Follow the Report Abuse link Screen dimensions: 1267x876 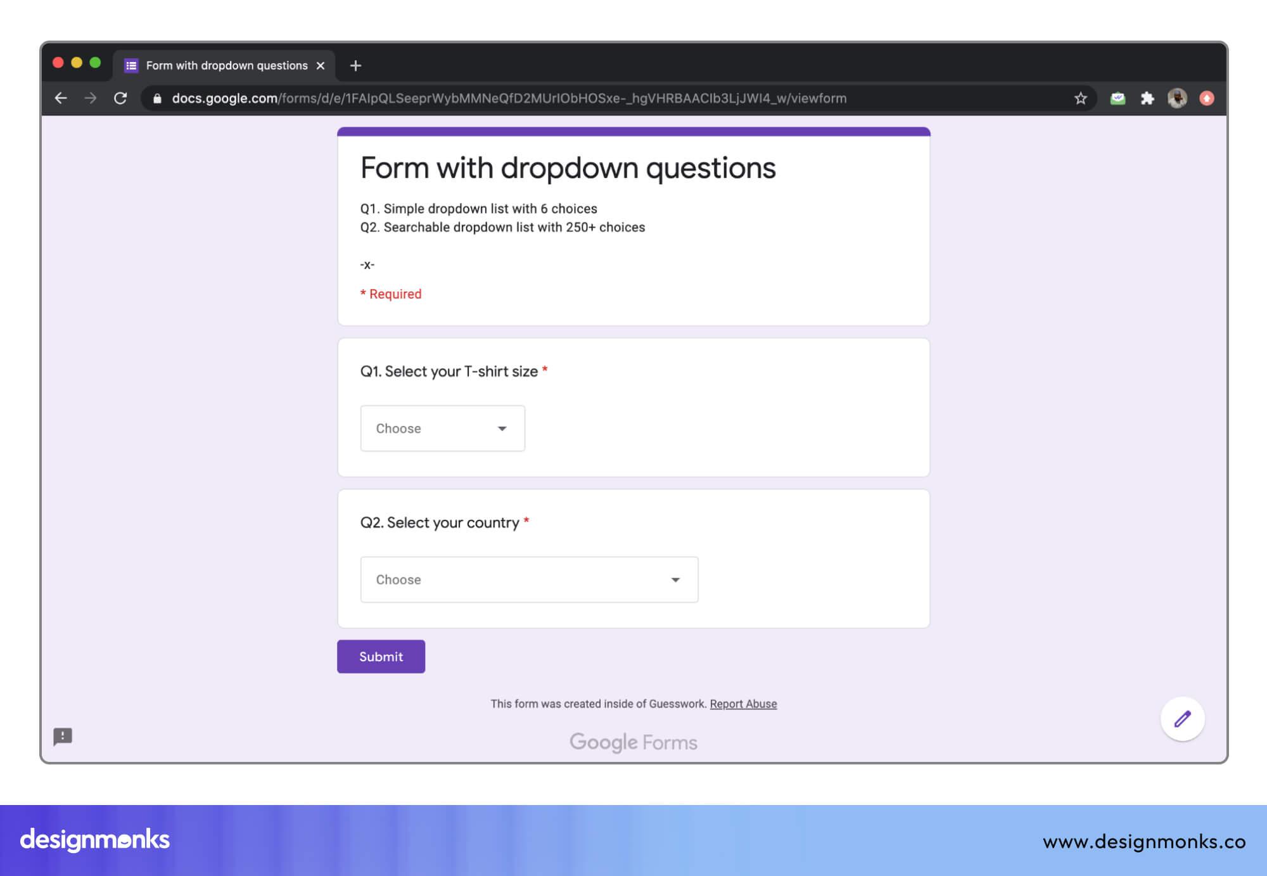(x=743, y=704)
